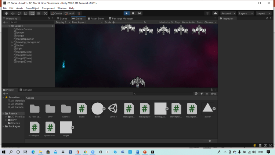Select the Rotate tool
Screen dimensions: 275x155
click(19, 13)
